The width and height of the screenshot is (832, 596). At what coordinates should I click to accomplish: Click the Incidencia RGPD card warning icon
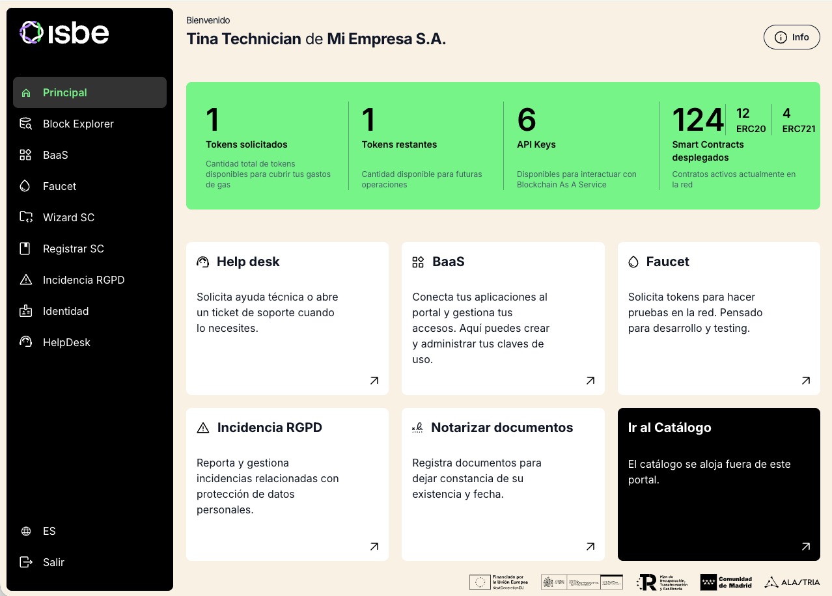pos(203,427)
